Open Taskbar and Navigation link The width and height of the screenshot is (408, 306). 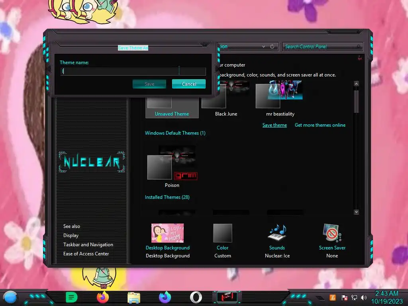coord(88,245)
